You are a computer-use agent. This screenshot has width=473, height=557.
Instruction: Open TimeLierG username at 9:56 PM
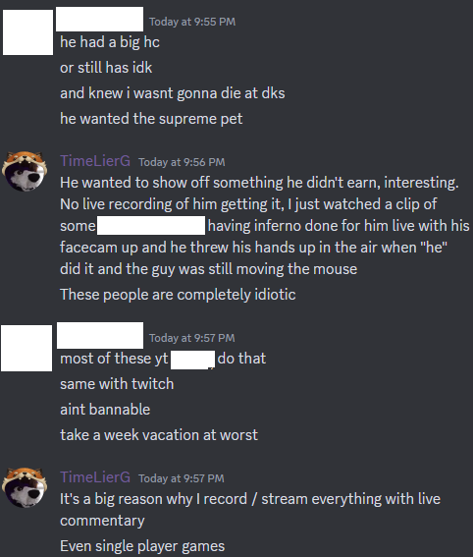point(95,161)
